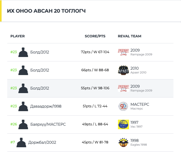This screenshot has width=181, height=152.
Task: Click the avatar silhouette beside Баярхүү/МАСТЕРС
Action: [x=23, y=124]
